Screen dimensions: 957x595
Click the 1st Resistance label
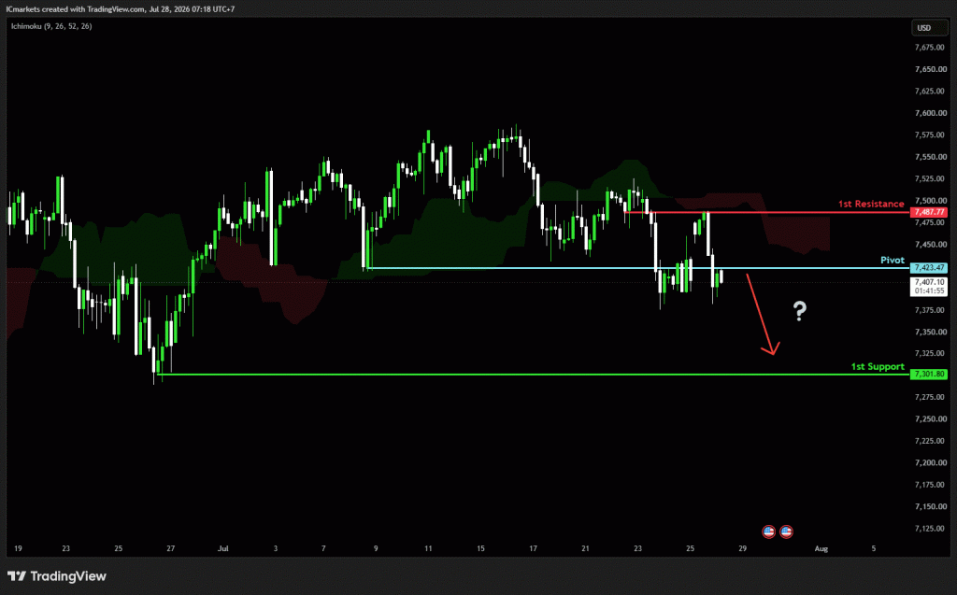point(871,204)
